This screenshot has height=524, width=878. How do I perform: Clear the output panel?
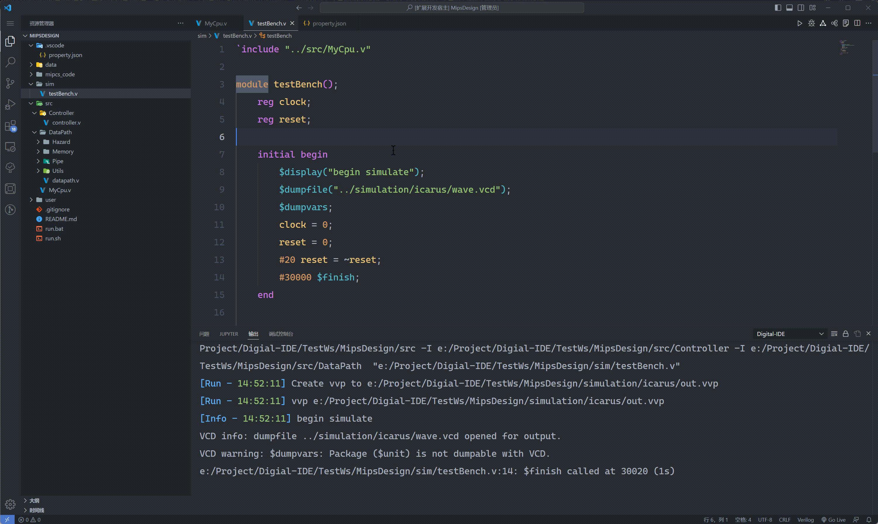[x=834, y=333]
